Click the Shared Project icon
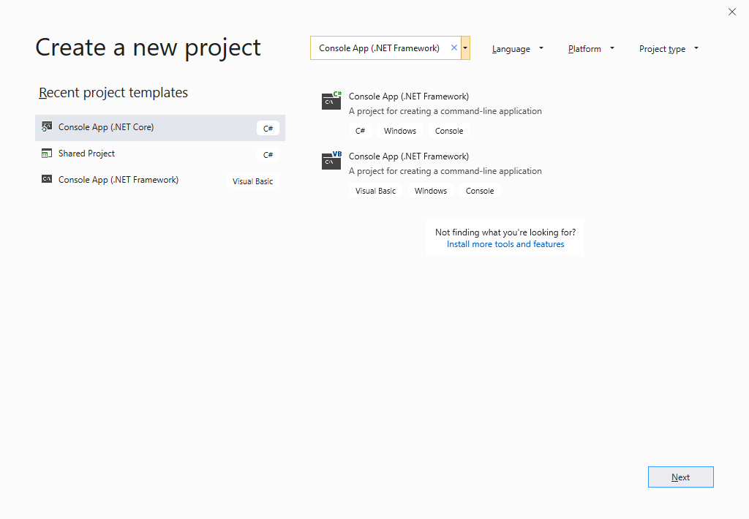 pos(46,153)
